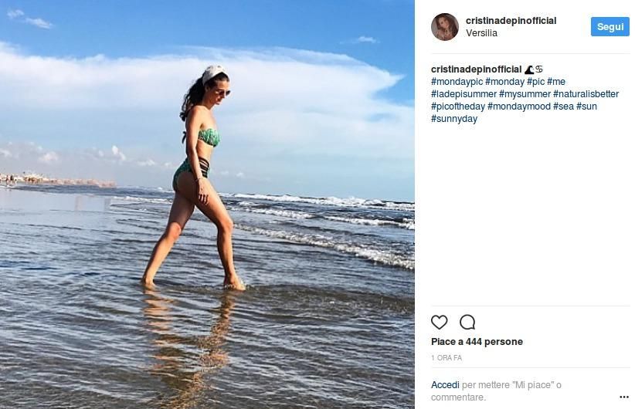
Task: Select the #ladepisummer hashtag
Action: 464,94
